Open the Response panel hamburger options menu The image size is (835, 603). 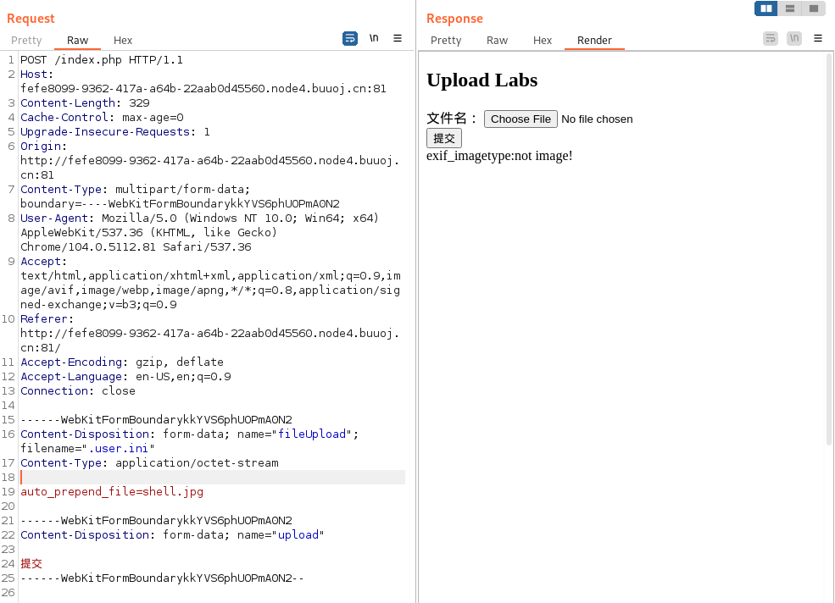pyautogui.click(x=818, y=38)
